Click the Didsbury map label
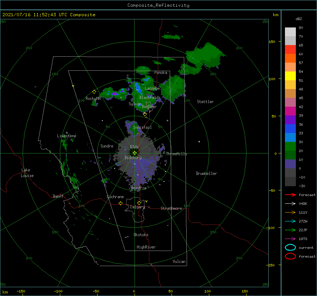Viewport: 317px width, 296px height. [133, 158]
